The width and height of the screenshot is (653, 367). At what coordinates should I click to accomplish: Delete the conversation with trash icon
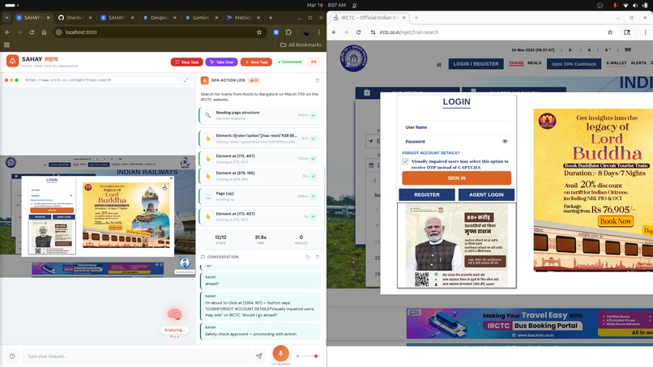tap(318, 257)
